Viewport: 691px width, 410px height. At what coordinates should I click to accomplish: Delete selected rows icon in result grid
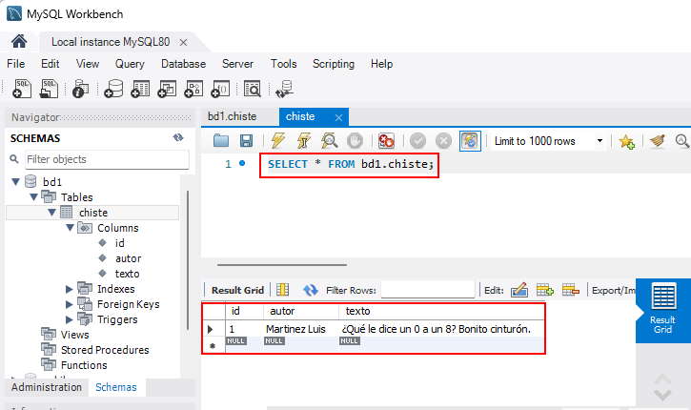(571, 290)
